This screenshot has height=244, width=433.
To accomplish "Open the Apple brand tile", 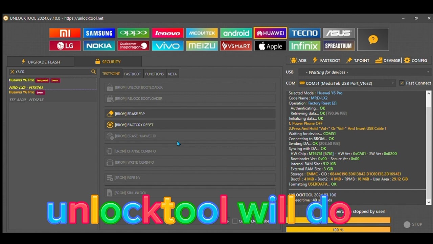I will pos(270,46).
